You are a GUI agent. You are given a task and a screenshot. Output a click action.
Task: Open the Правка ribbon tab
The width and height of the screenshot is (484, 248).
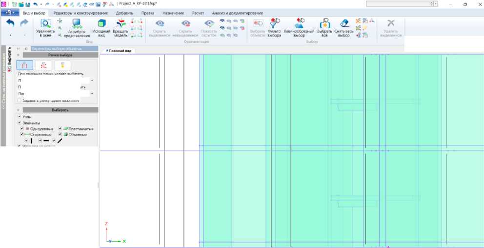click(x=147, y=13)
